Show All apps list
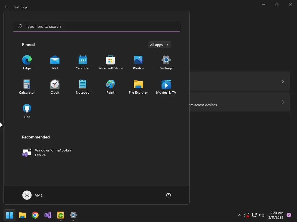This screenshot has width=297, height=222. pyautogui.click(x=159, y=45)
